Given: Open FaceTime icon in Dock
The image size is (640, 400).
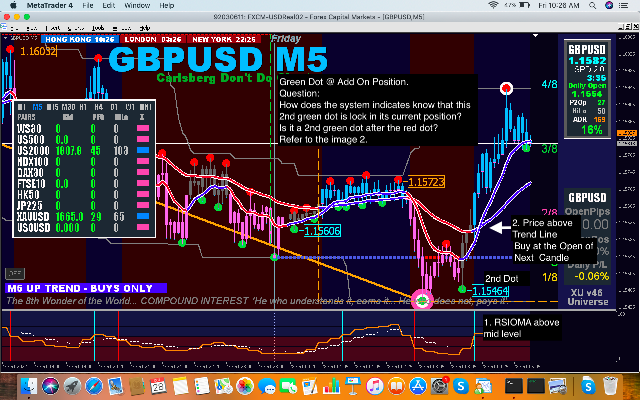Looking at the screenshot, I should [x=288, y=386].
